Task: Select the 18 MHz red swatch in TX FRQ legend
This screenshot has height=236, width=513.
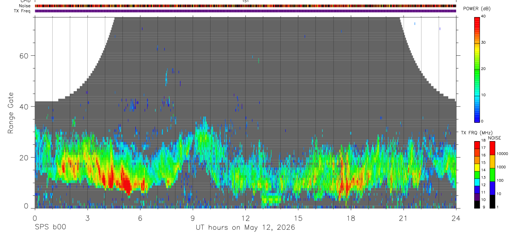Action: pyautogui.click(x=477, y=144)
